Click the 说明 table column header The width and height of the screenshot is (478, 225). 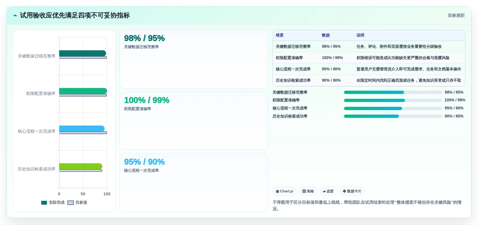point(360,36)
